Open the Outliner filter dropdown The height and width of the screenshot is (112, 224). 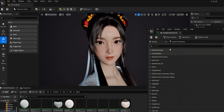193,18
